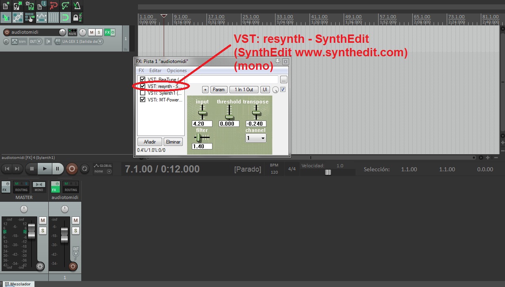
Task: Open ROUTE button on audiotomidi track
Action: point(72,33)
